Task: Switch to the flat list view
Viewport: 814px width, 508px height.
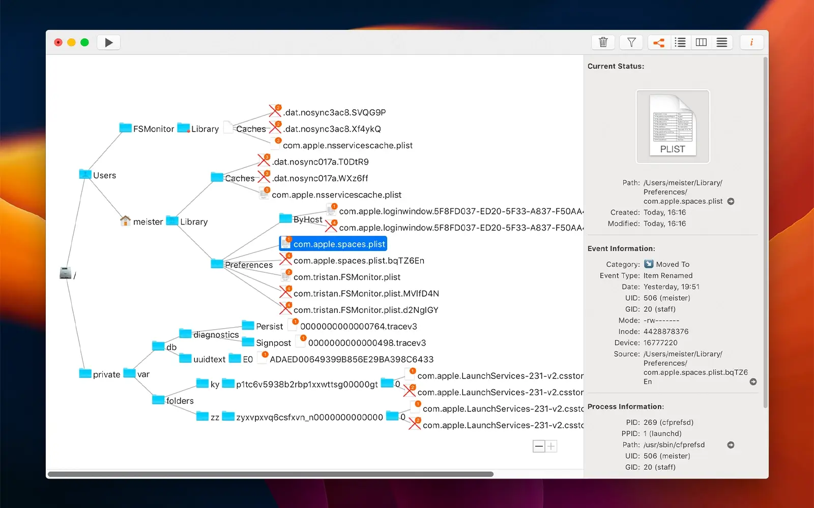Action: pyautogui.click(x=722, y=43)
